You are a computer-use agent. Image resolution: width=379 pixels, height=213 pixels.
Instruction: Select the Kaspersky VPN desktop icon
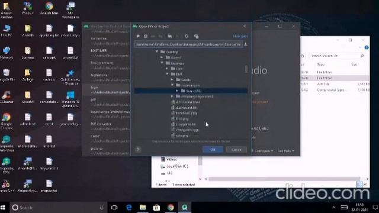point(7,166)
